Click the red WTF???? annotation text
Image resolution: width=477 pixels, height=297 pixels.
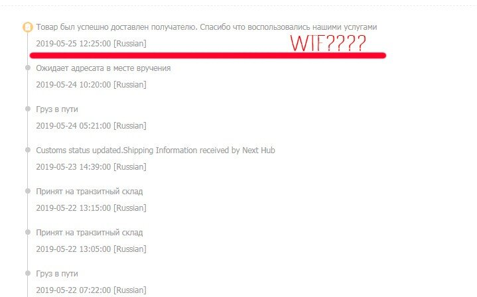(328, 43)
